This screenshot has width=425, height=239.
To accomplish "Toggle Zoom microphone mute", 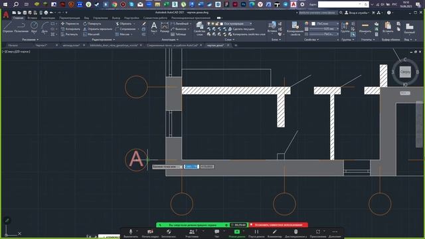I will tap(131, 233).
